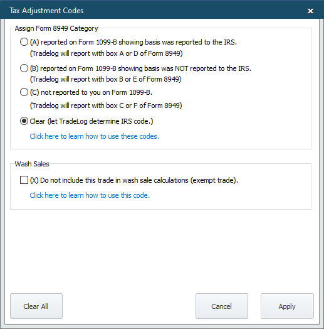Choose (C) not reported on Form 1099-B radio
The height and width of the screenshot is (329, 324).
pyautogui.click(x=24, y=92)
